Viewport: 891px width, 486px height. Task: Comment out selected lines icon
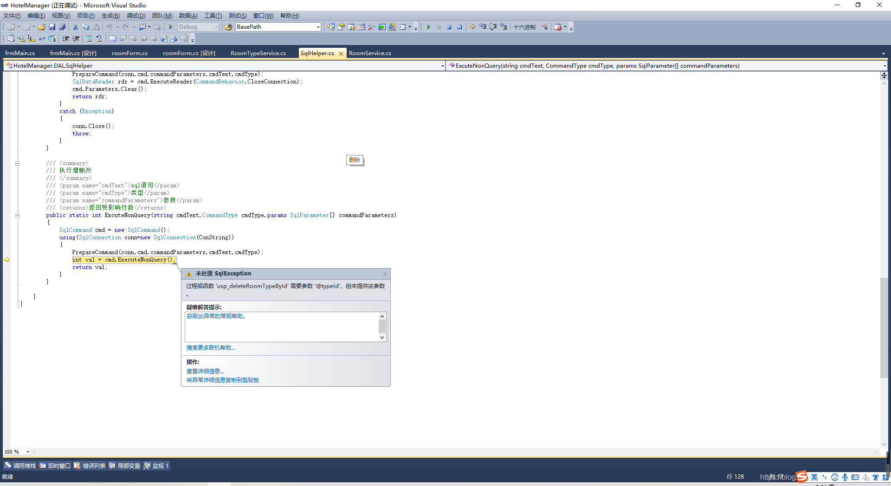89,39
